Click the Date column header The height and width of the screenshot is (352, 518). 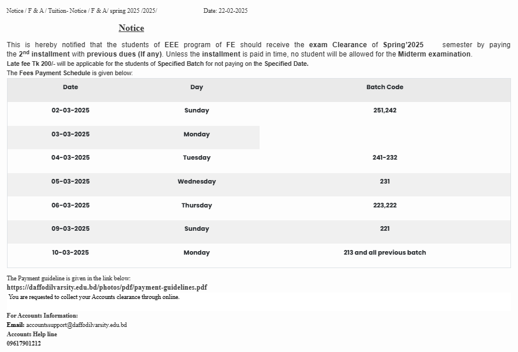coord(71,87)
